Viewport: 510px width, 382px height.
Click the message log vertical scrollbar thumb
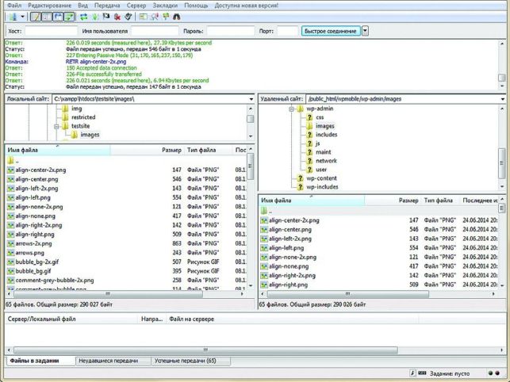click(x=502, y=78)
